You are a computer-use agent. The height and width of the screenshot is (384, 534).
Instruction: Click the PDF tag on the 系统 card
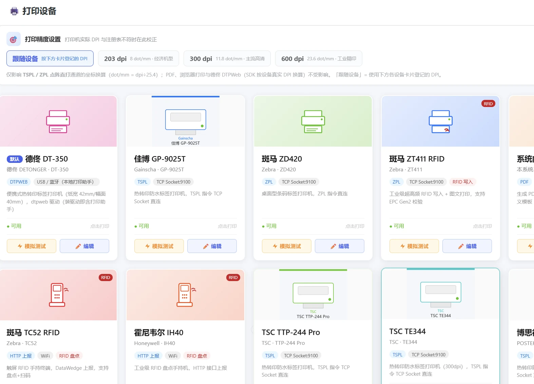[x=524, y=182]
